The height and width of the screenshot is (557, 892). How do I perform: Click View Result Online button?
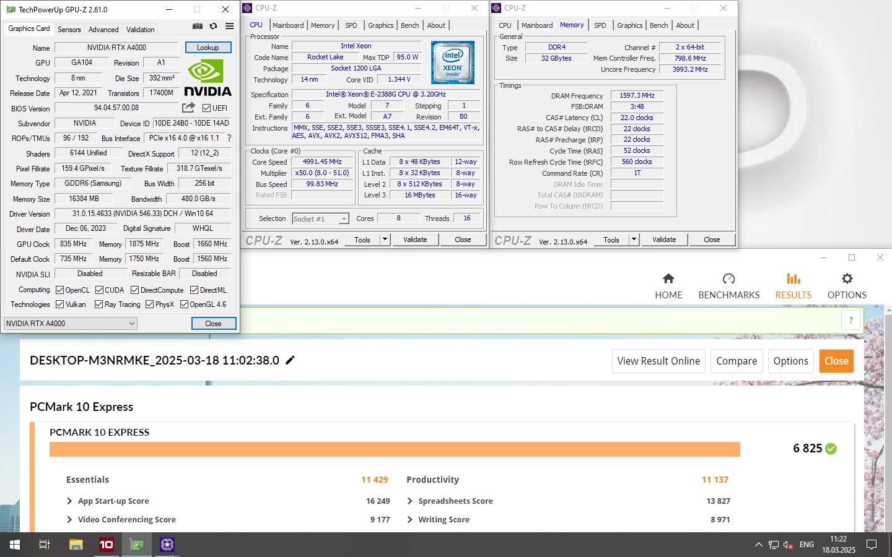click(x=658, y=361)
